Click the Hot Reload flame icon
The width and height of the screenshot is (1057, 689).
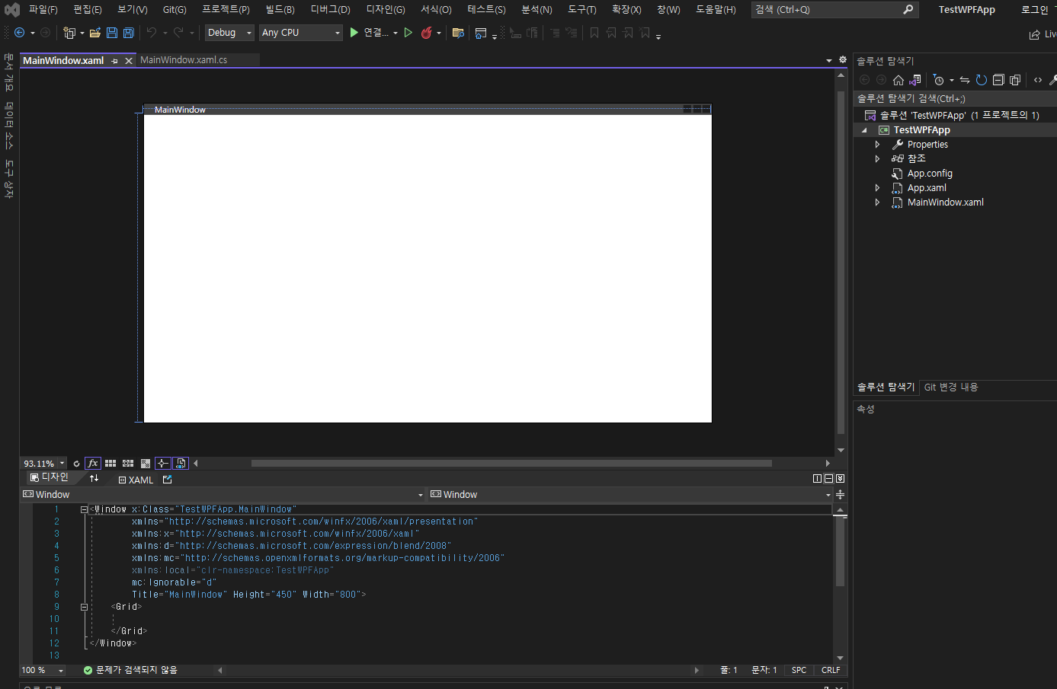pos(427,33)
